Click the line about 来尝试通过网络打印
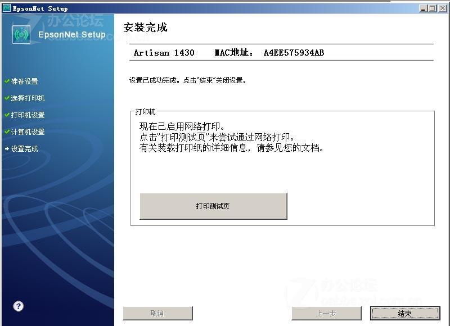Screen dimensions: 450x326 click(x=217, y=137)
